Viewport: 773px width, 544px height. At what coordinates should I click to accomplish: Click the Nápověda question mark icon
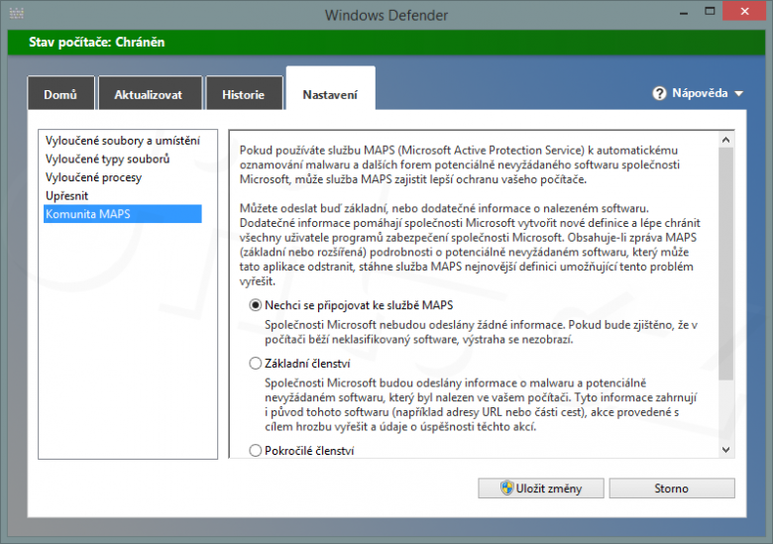(x=659, y=93)
